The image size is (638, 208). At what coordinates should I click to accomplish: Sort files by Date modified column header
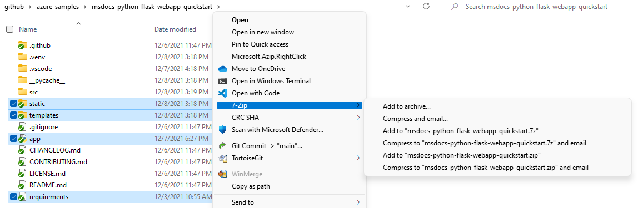[176, 29]
